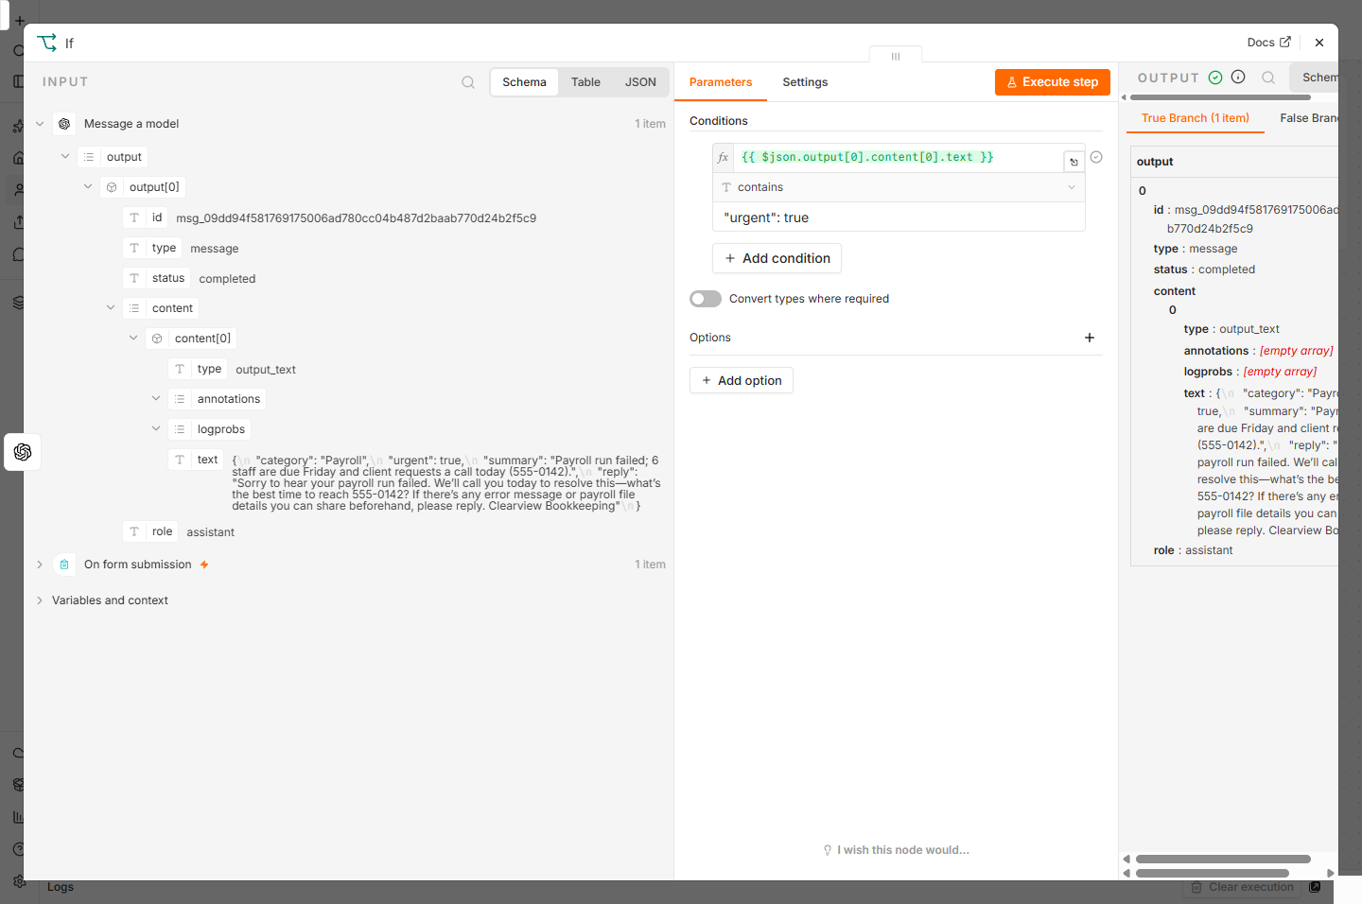Open the Settings tab
Screen dimensions: 1362x904
point(805,82)
